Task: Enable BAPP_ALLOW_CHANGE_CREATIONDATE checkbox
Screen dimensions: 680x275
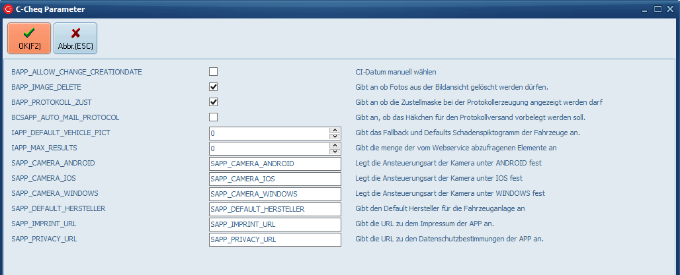Action: pyautogui.click(x=214, y=71)
